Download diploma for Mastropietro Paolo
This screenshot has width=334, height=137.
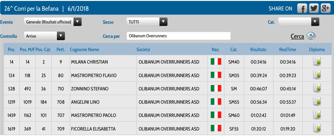[317, 115]
